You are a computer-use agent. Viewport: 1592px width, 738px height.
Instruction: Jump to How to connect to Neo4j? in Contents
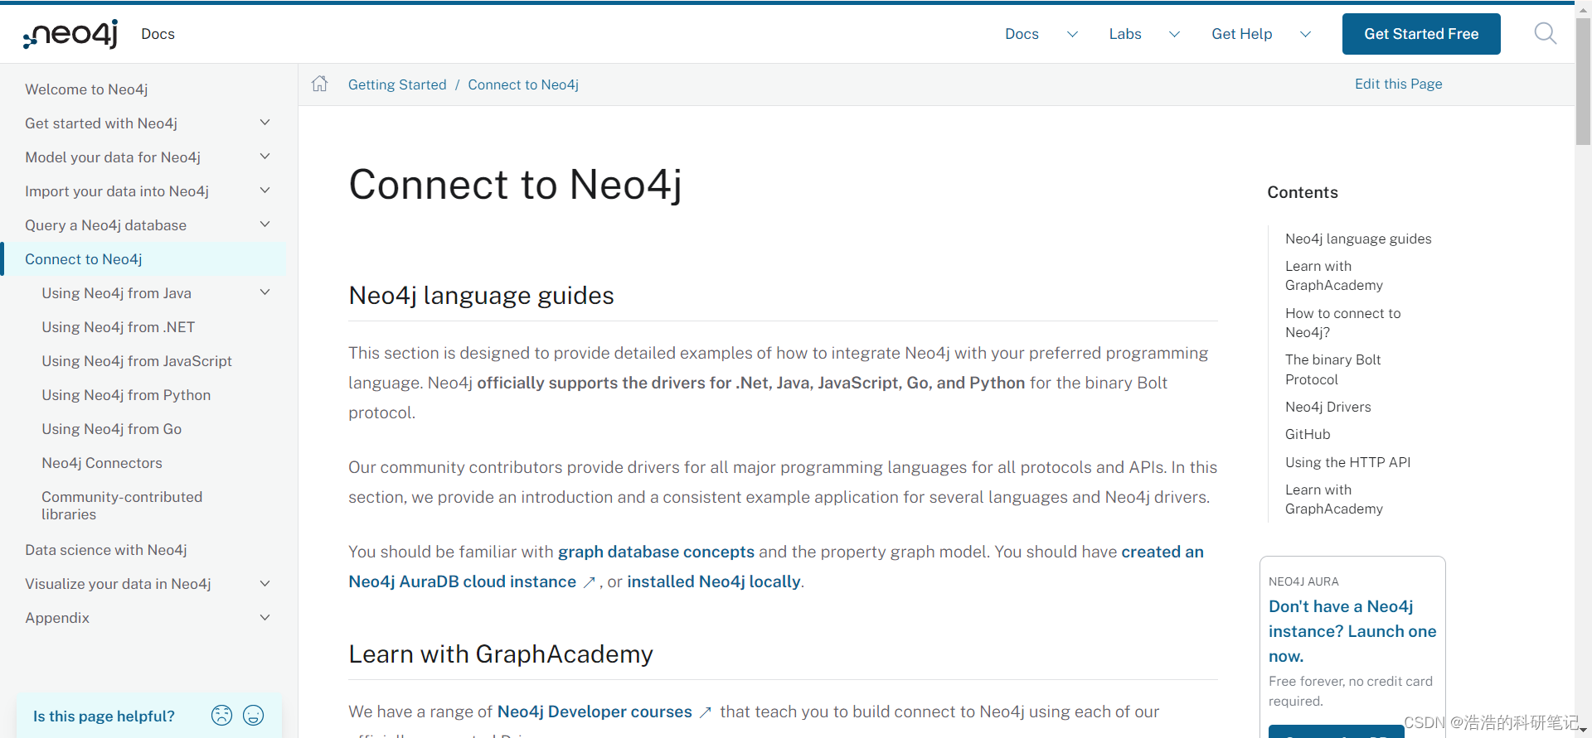tap(1342, 322)
